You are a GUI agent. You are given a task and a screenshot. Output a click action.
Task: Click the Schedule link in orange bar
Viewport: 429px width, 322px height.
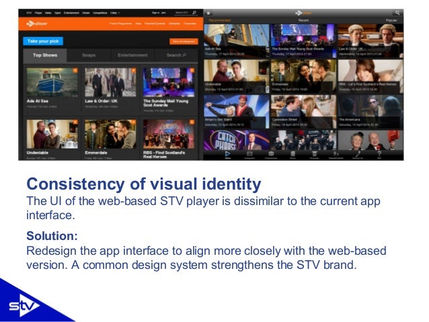click(174, 24)
